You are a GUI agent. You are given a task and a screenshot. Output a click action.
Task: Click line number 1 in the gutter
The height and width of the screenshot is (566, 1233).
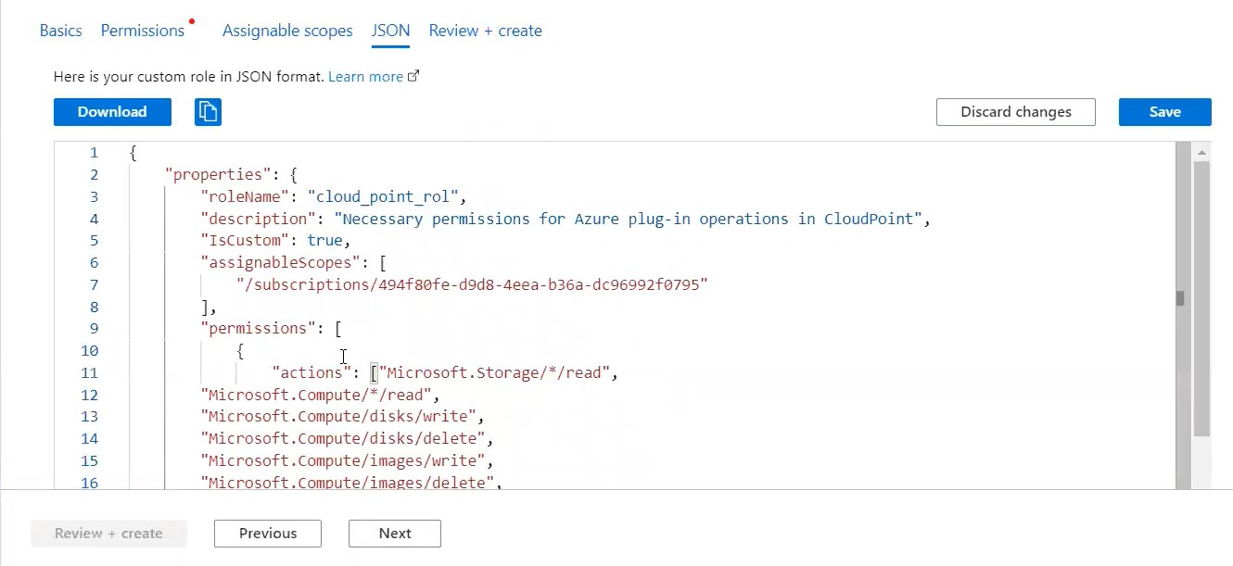[x=94, y=153]
